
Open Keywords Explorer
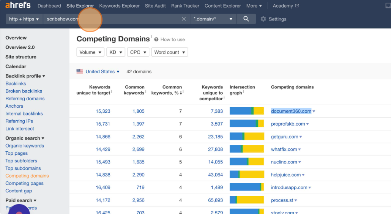120,6
